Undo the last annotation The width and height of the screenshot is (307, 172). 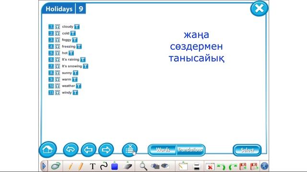click(x=221, y=167)
